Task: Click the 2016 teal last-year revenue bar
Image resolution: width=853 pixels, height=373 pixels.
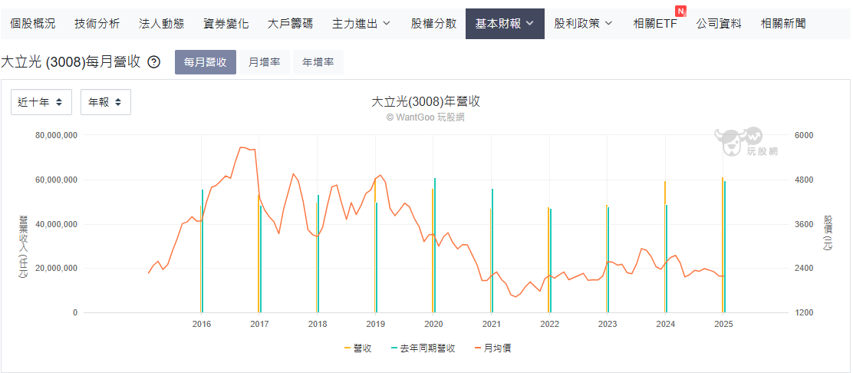Action: (203, 251)
